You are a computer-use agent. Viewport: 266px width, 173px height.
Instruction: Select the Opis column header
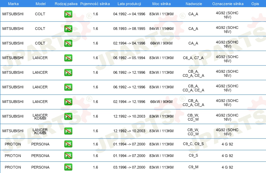(x=255, y=3)
